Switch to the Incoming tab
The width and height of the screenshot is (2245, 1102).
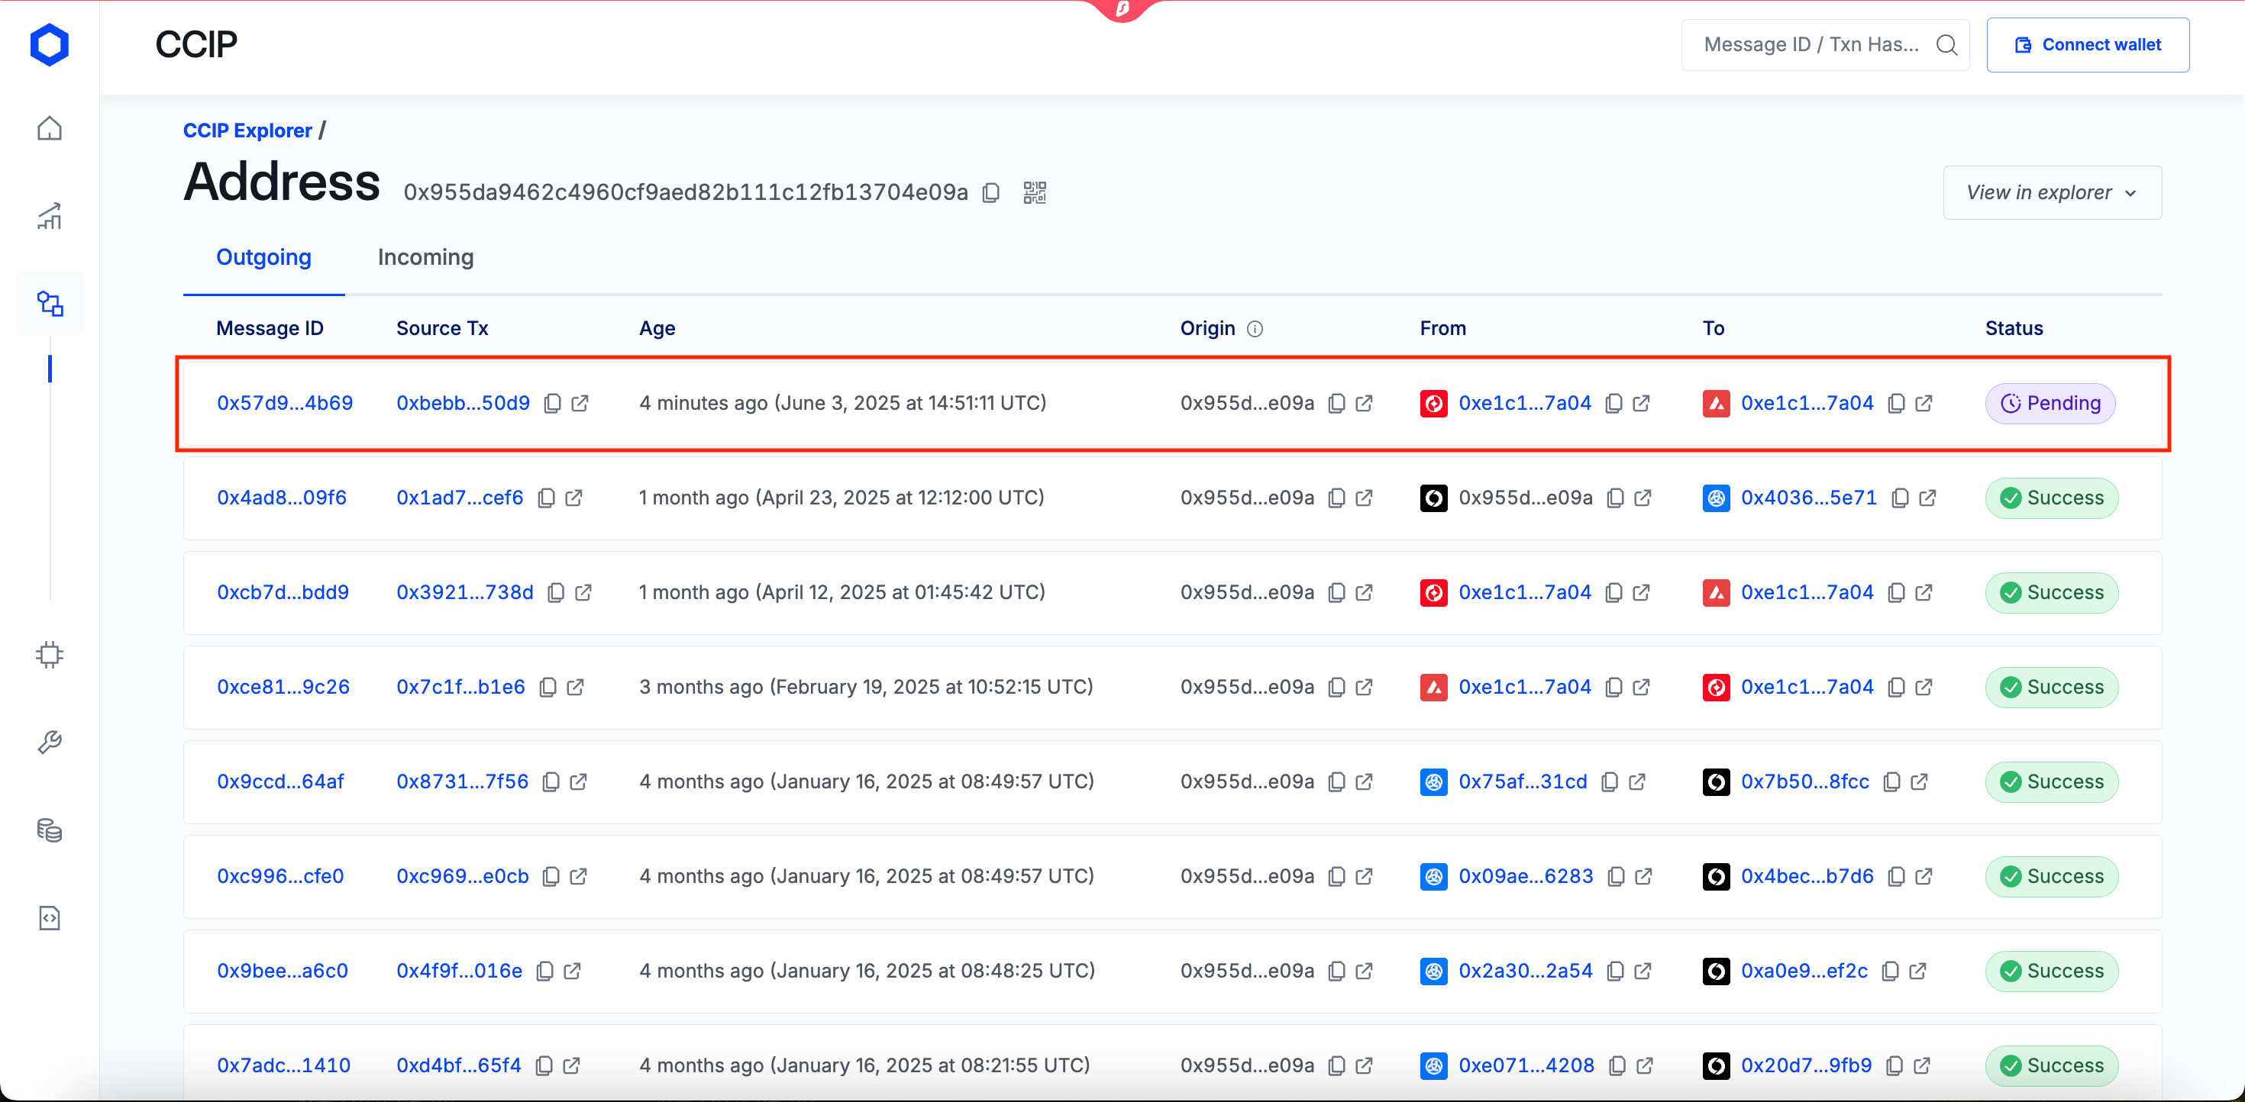pos(425,258)
